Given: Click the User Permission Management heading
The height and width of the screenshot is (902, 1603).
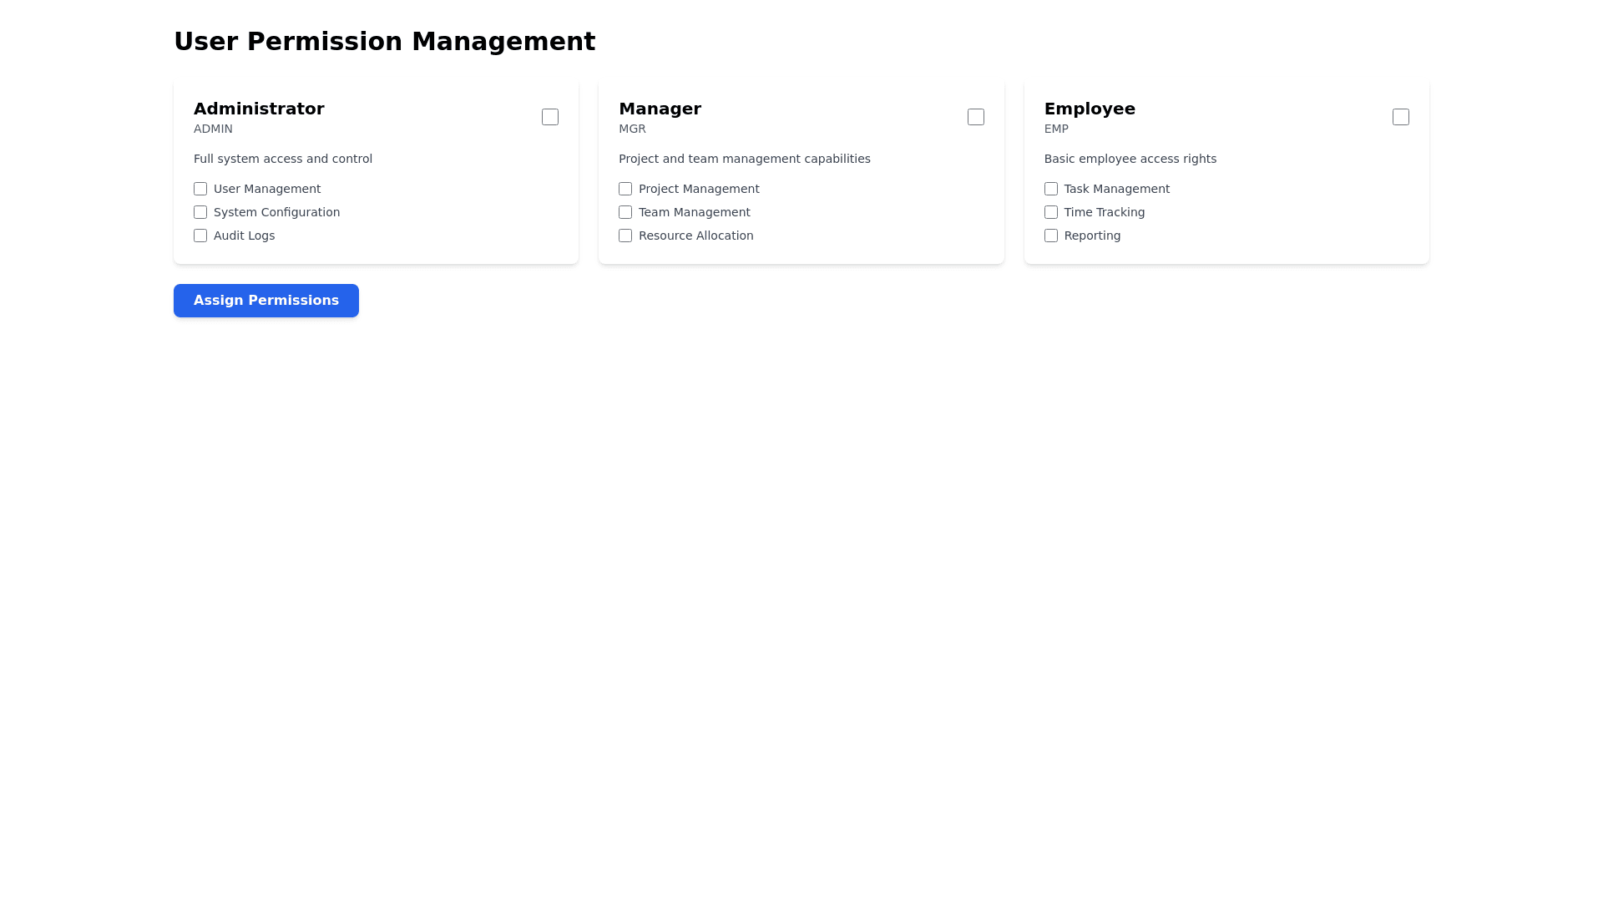Looking at the screenshot, I should pos(384,41).
